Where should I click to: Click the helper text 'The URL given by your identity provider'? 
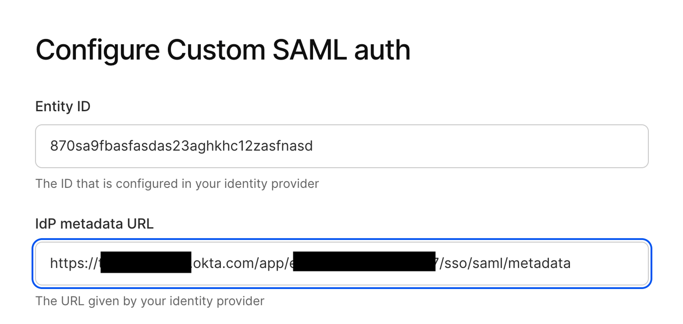click(x=150, y=301)
